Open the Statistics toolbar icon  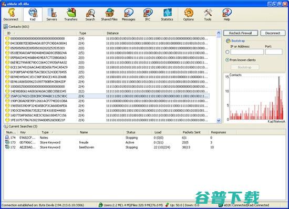(167, 15)
